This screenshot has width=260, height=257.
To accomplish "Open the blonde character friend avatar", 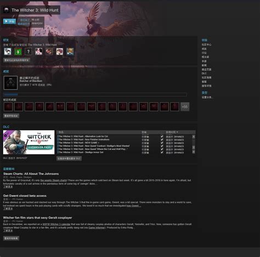I will pyautogui.click(x=70, y=52).
